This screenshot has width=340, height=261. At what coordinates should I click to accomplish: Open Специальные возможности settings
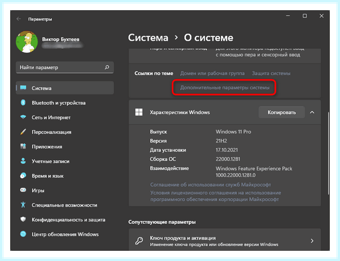pyautogui.click(x=65, y=205)
